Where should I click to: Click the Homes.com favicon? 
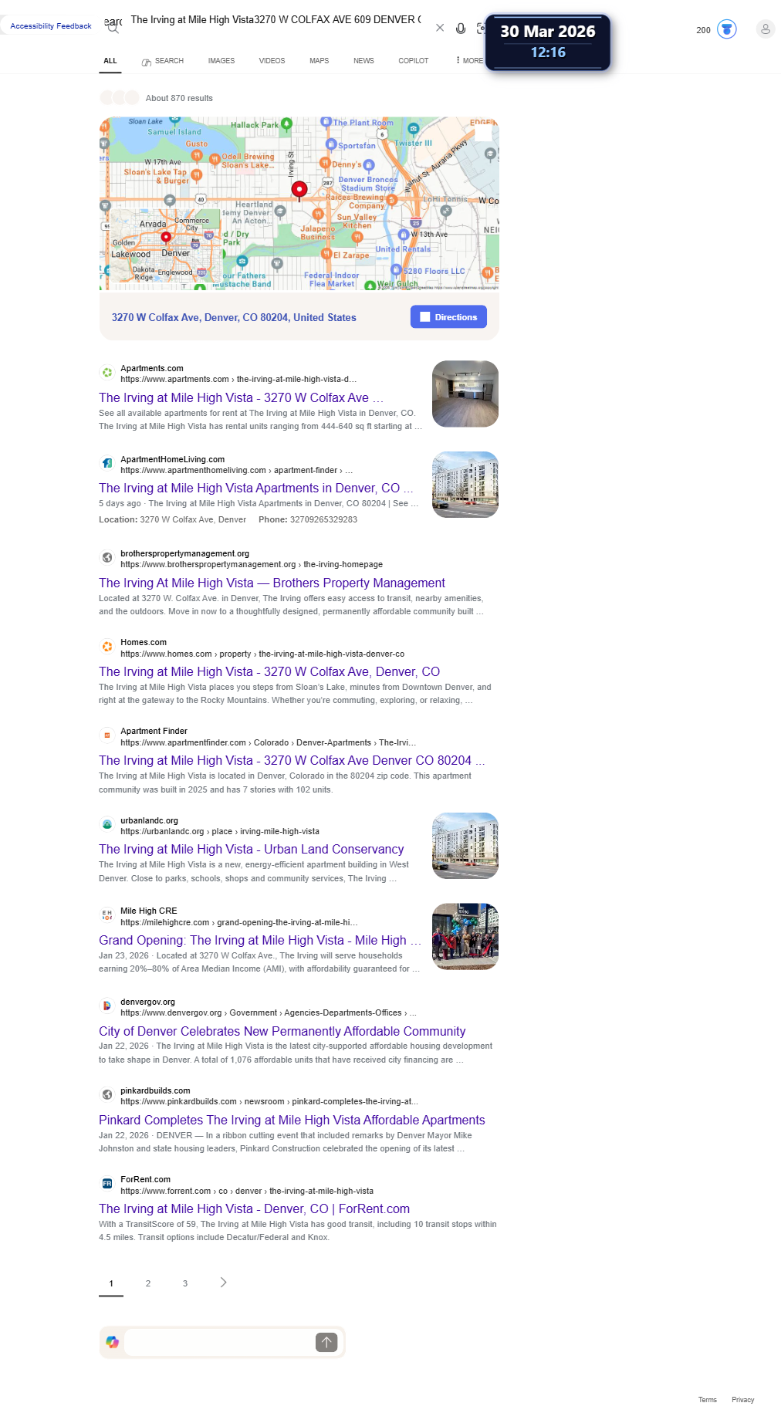tap(107, 647)
